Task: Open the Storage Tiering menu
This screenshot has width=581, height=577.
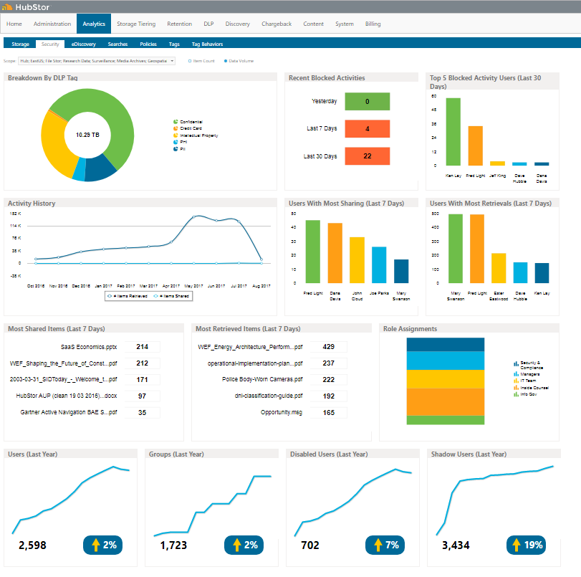Action: [x=136, y=24]
